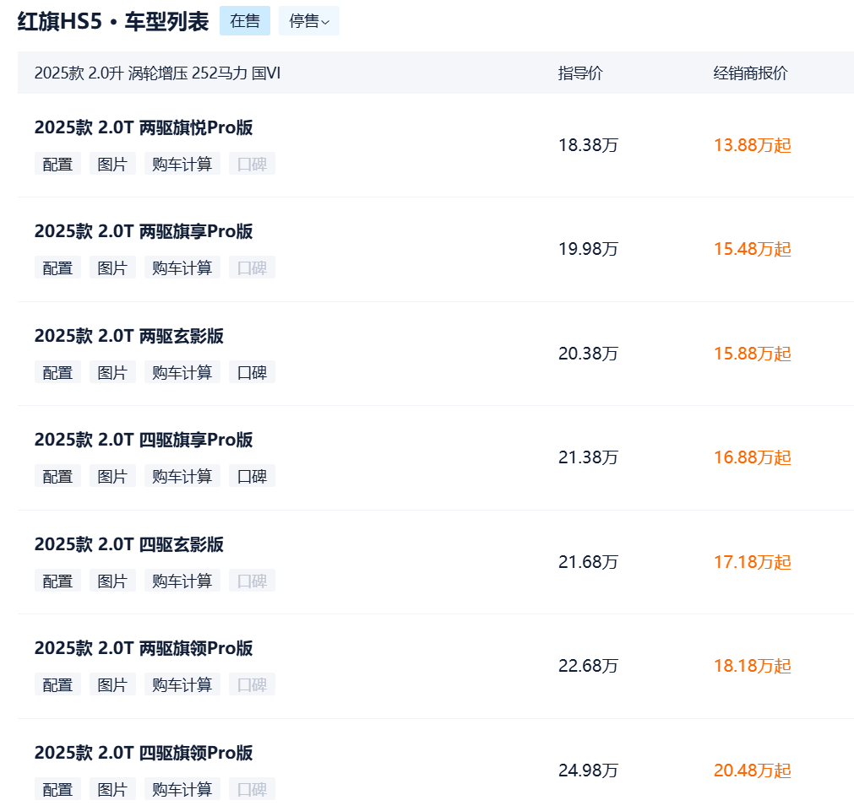Click 购车计算 for 两驱玄影版

click(x=182, y=372)
